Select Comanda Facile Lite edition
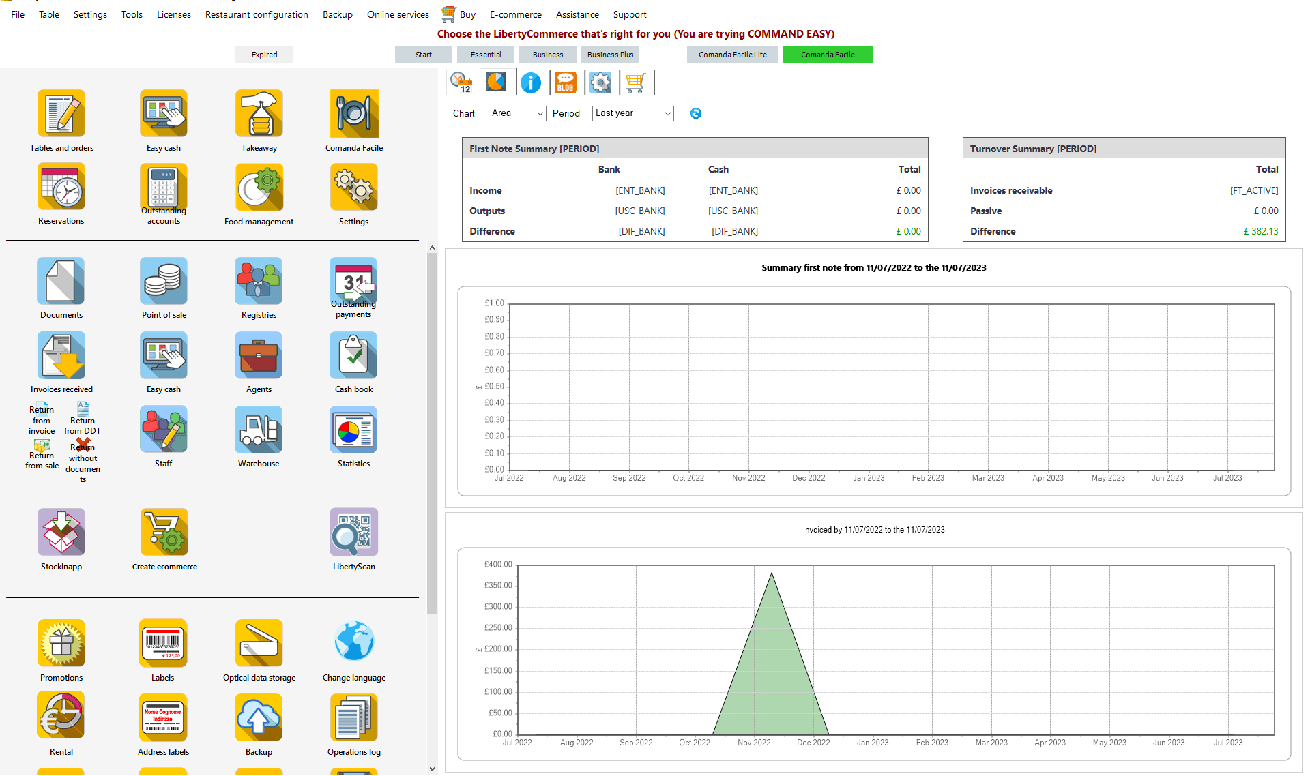The image size is (1310, 776). 733,55
